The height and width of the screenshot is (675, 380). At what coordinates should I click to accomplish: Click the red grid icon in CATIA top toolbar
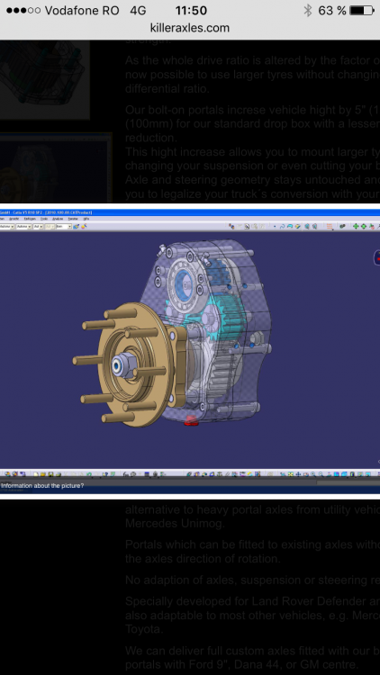coord(330,227)
